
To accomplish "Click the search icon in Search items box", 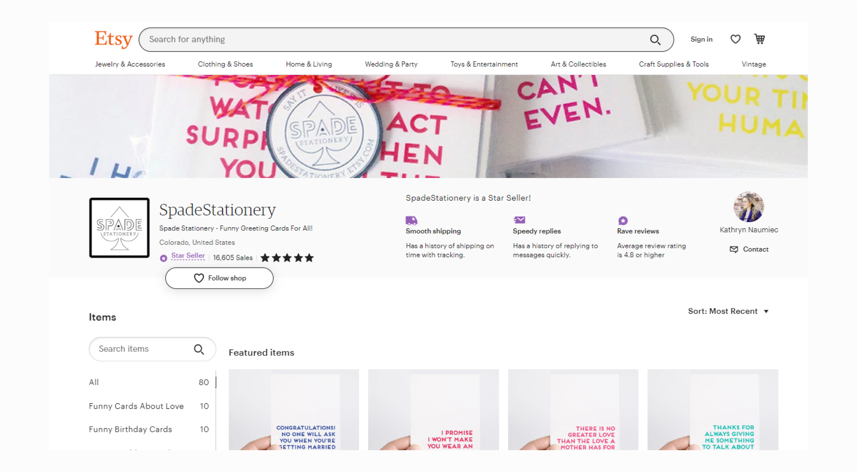I will tap(199, 349).
